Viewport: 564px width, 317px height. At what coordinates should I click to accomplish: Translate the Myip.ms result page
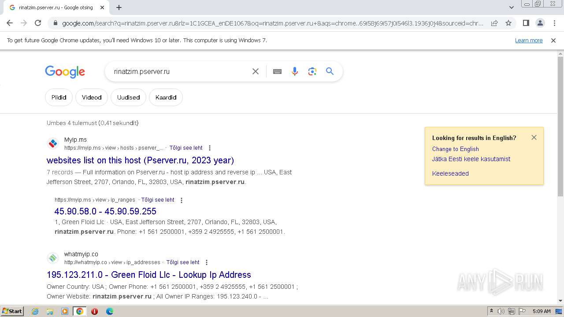(186, 148)
